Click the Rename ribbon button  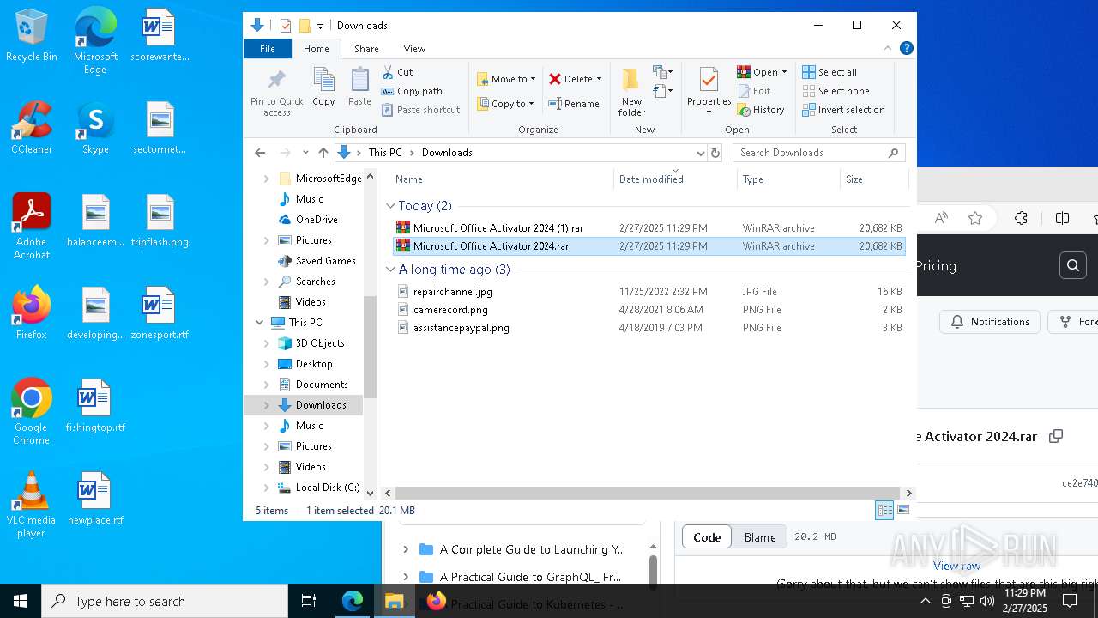pyautogui.click(x=574, y=104)
